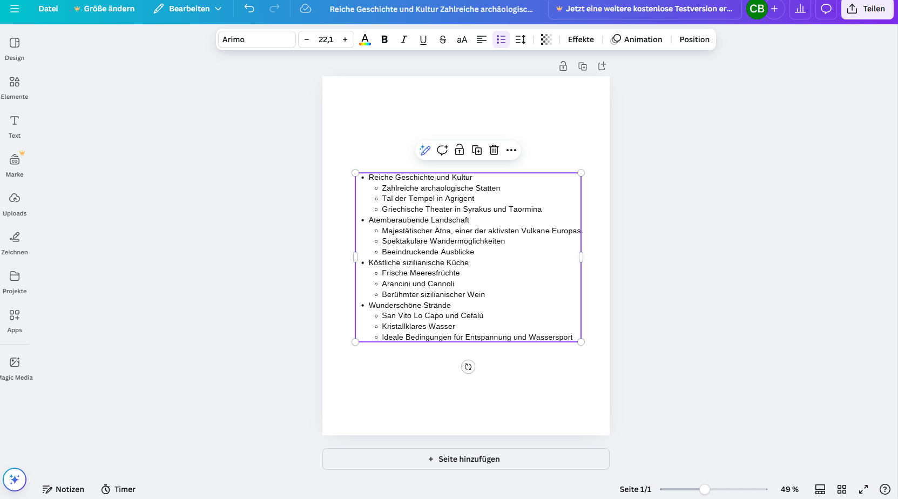The image size is (898, 499).
Task: Open the Position tab in toolbar
Action: click(694, 39)
